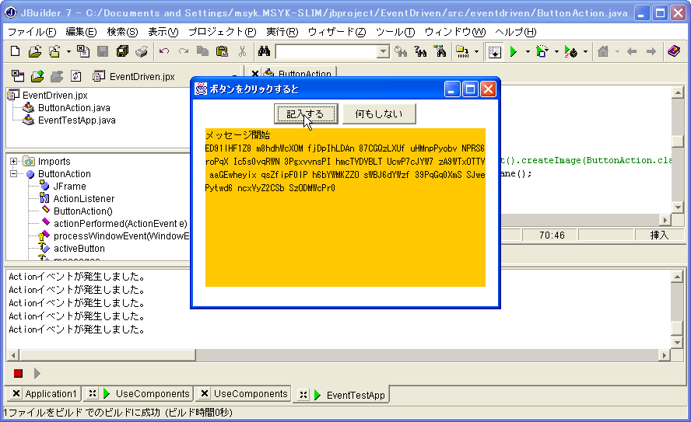Close the Application1 message tab
The image size is (691, 422).
tap(16, 394)
